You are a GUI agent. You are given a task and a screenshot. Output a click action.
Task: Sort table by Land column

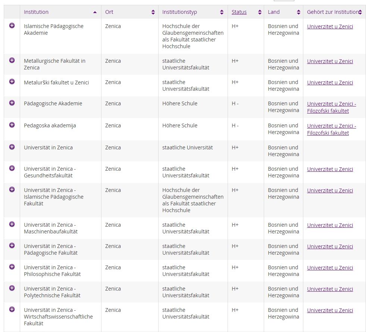pyautogui.click(x=273, y=12)
